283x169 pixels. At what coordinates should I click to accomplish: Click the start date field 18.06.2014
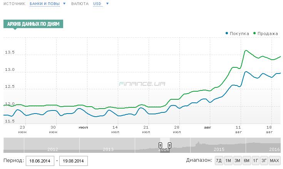point(40,161)
